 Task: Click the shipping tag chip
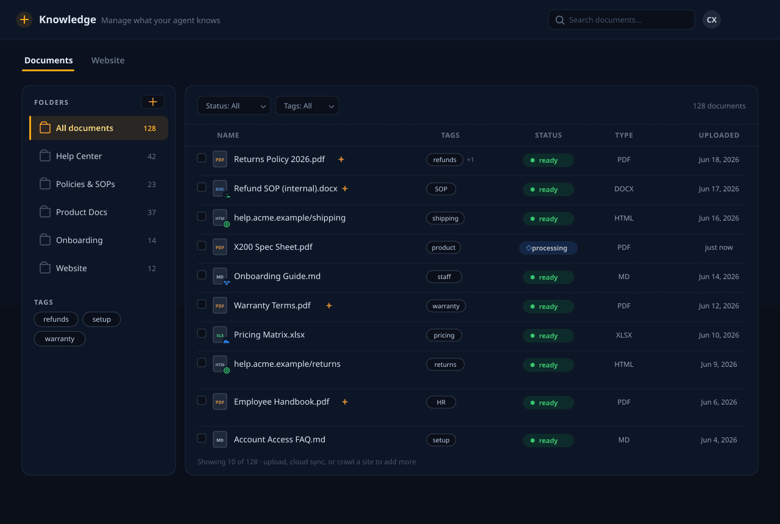click(x=445, y=218)
